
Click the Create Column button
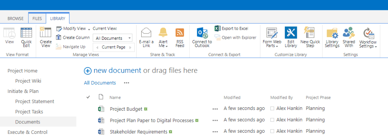click(x=73, y=37)
